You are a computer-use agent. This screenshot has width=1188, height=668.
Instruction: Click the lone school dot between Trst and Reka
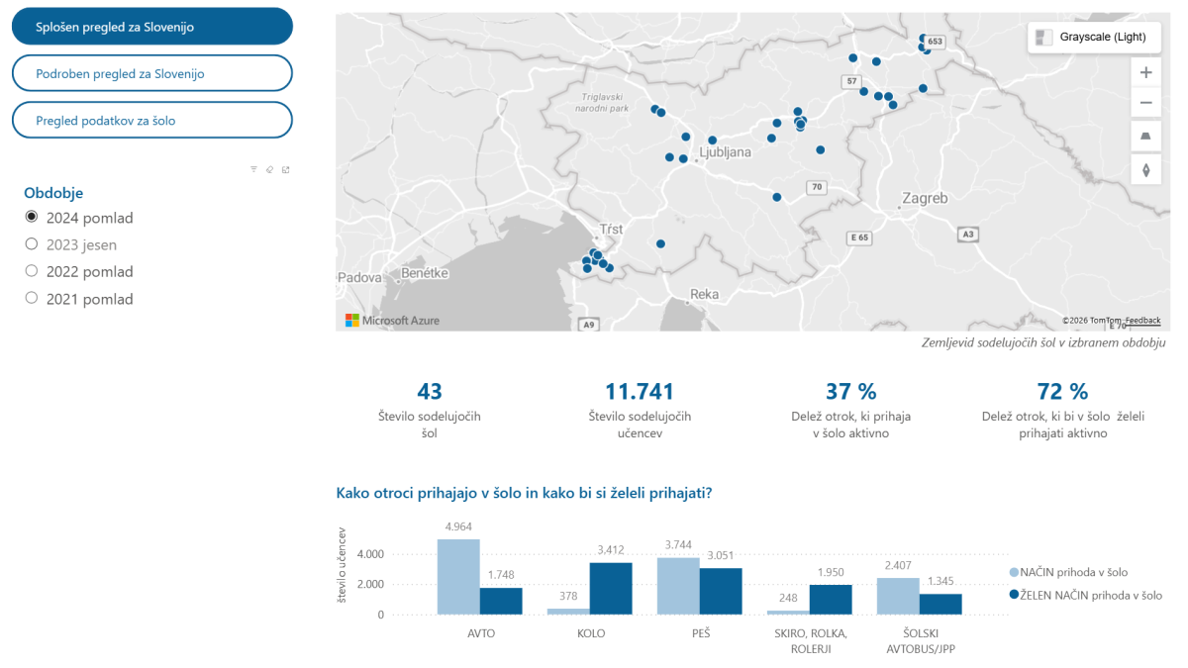(660, 243)
